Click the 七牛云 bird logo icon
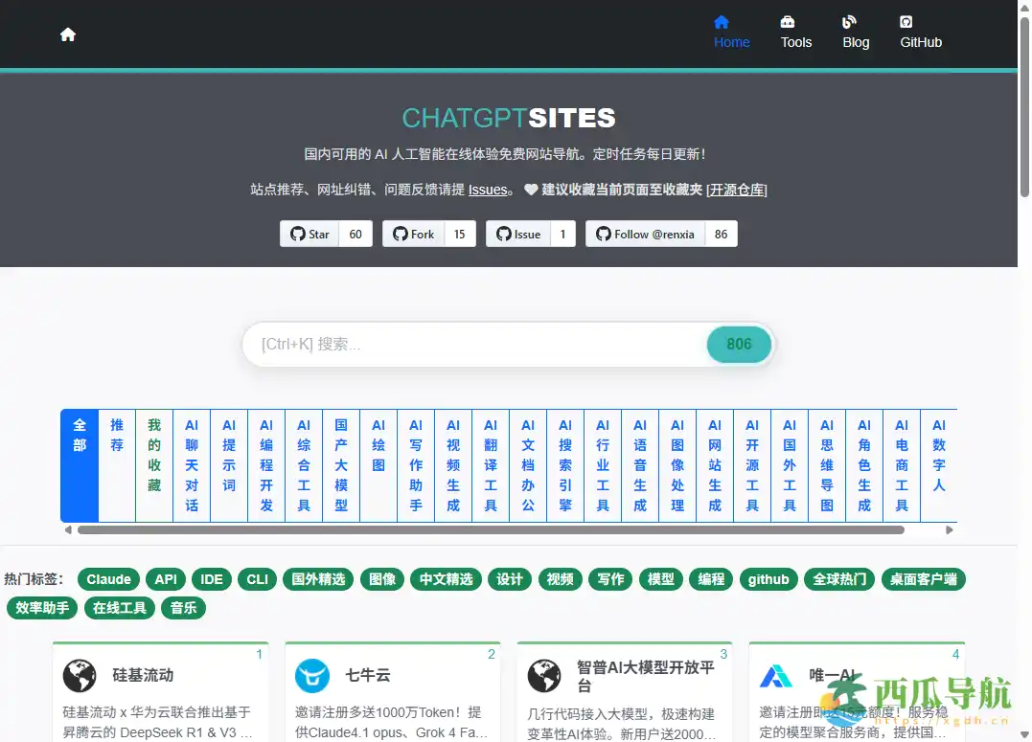Screen dimensions: 1032x742 311,676
